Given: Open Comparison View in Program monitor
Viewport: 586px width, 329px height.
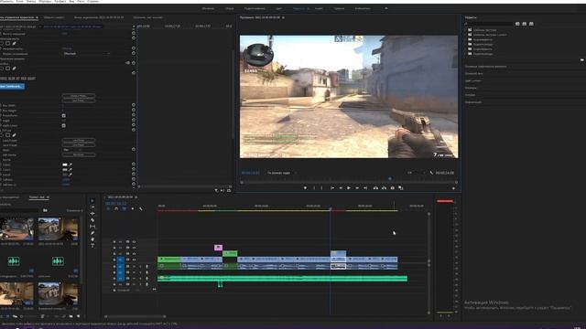Looking at the screenshot, I should [x=401, y=188].
